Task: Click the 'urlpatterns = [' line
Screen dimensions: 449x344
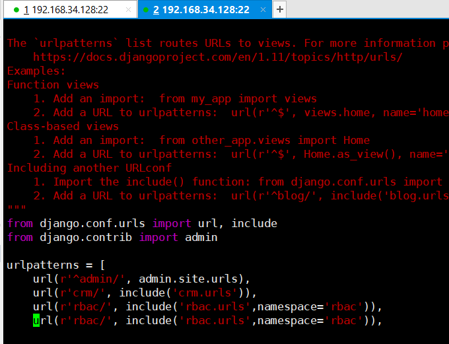Action: click(x=56, y=265)
